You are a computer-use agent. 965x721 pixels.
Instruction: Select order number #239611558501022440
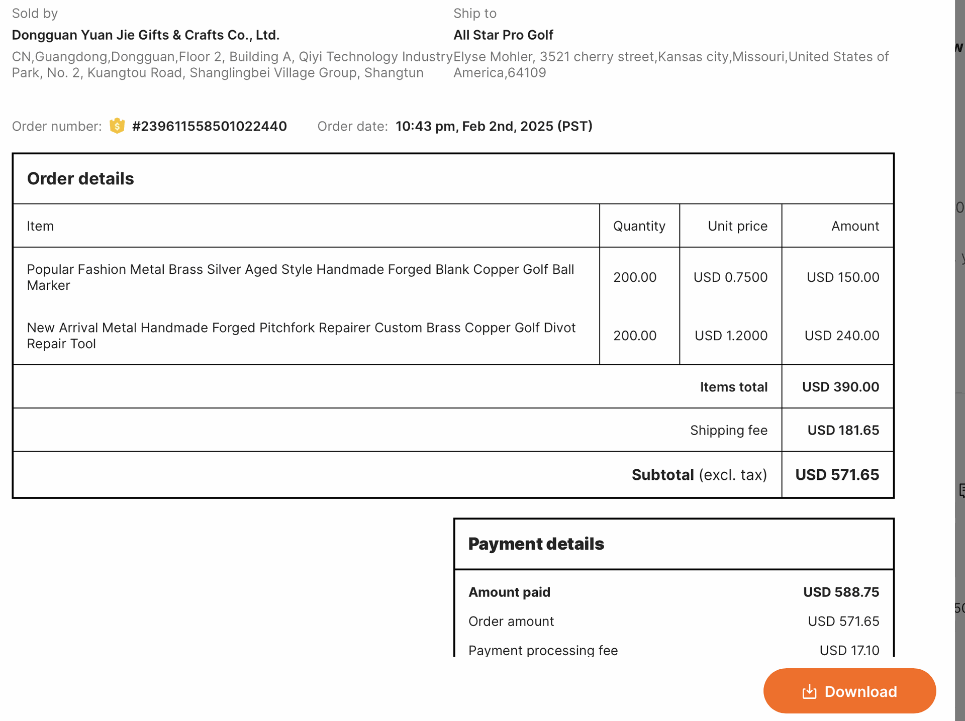click(x=209, y=126)
